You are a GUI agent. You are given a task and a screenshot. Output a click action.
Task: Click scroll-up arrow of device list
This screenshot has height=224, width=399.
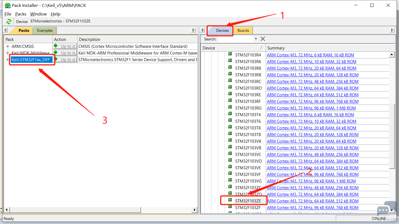click(x=392, y=55)
